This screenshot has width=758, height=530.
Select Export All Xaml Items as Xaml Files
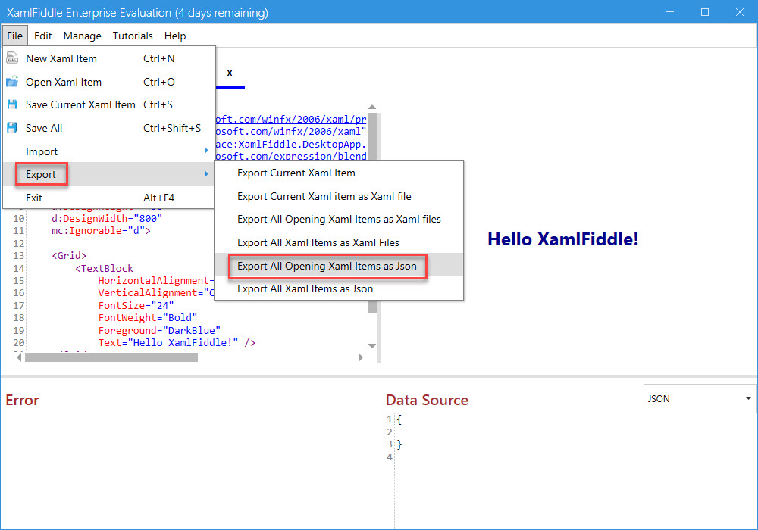click(x=338, y=242)
